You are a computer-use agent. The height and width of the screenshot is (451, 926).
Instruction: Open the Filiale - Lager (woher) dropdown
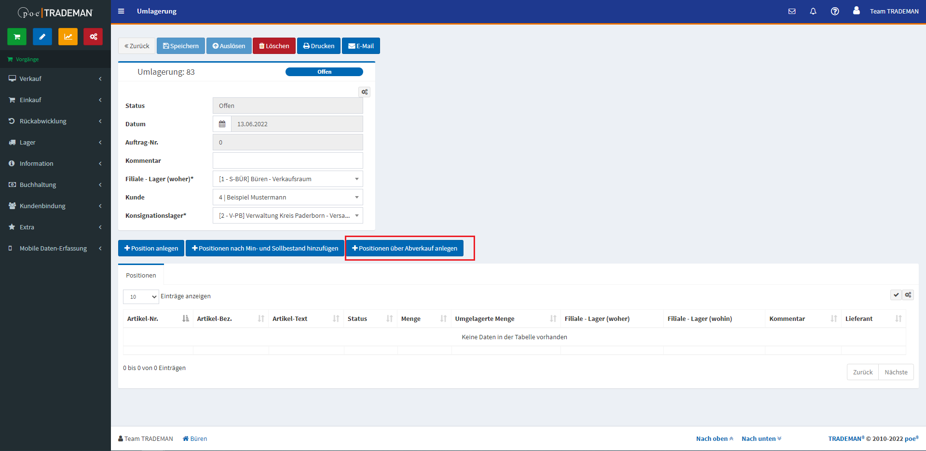287,179
